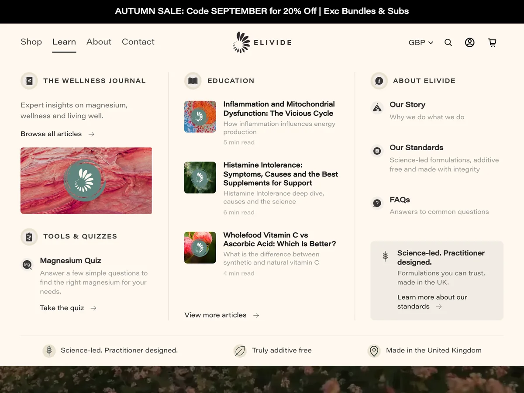The height and width of the screenshot is (393, 524).
Task: Click the Magnesium Quiz Mg icon
Action: coord(27,265)
